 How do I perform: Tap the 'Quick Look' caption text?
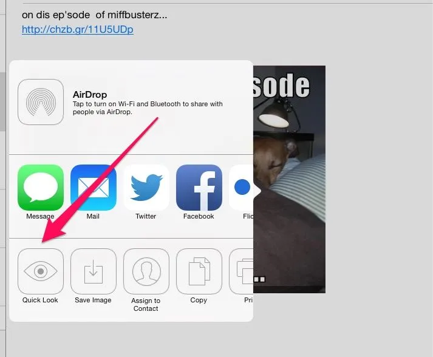[41, 300]
